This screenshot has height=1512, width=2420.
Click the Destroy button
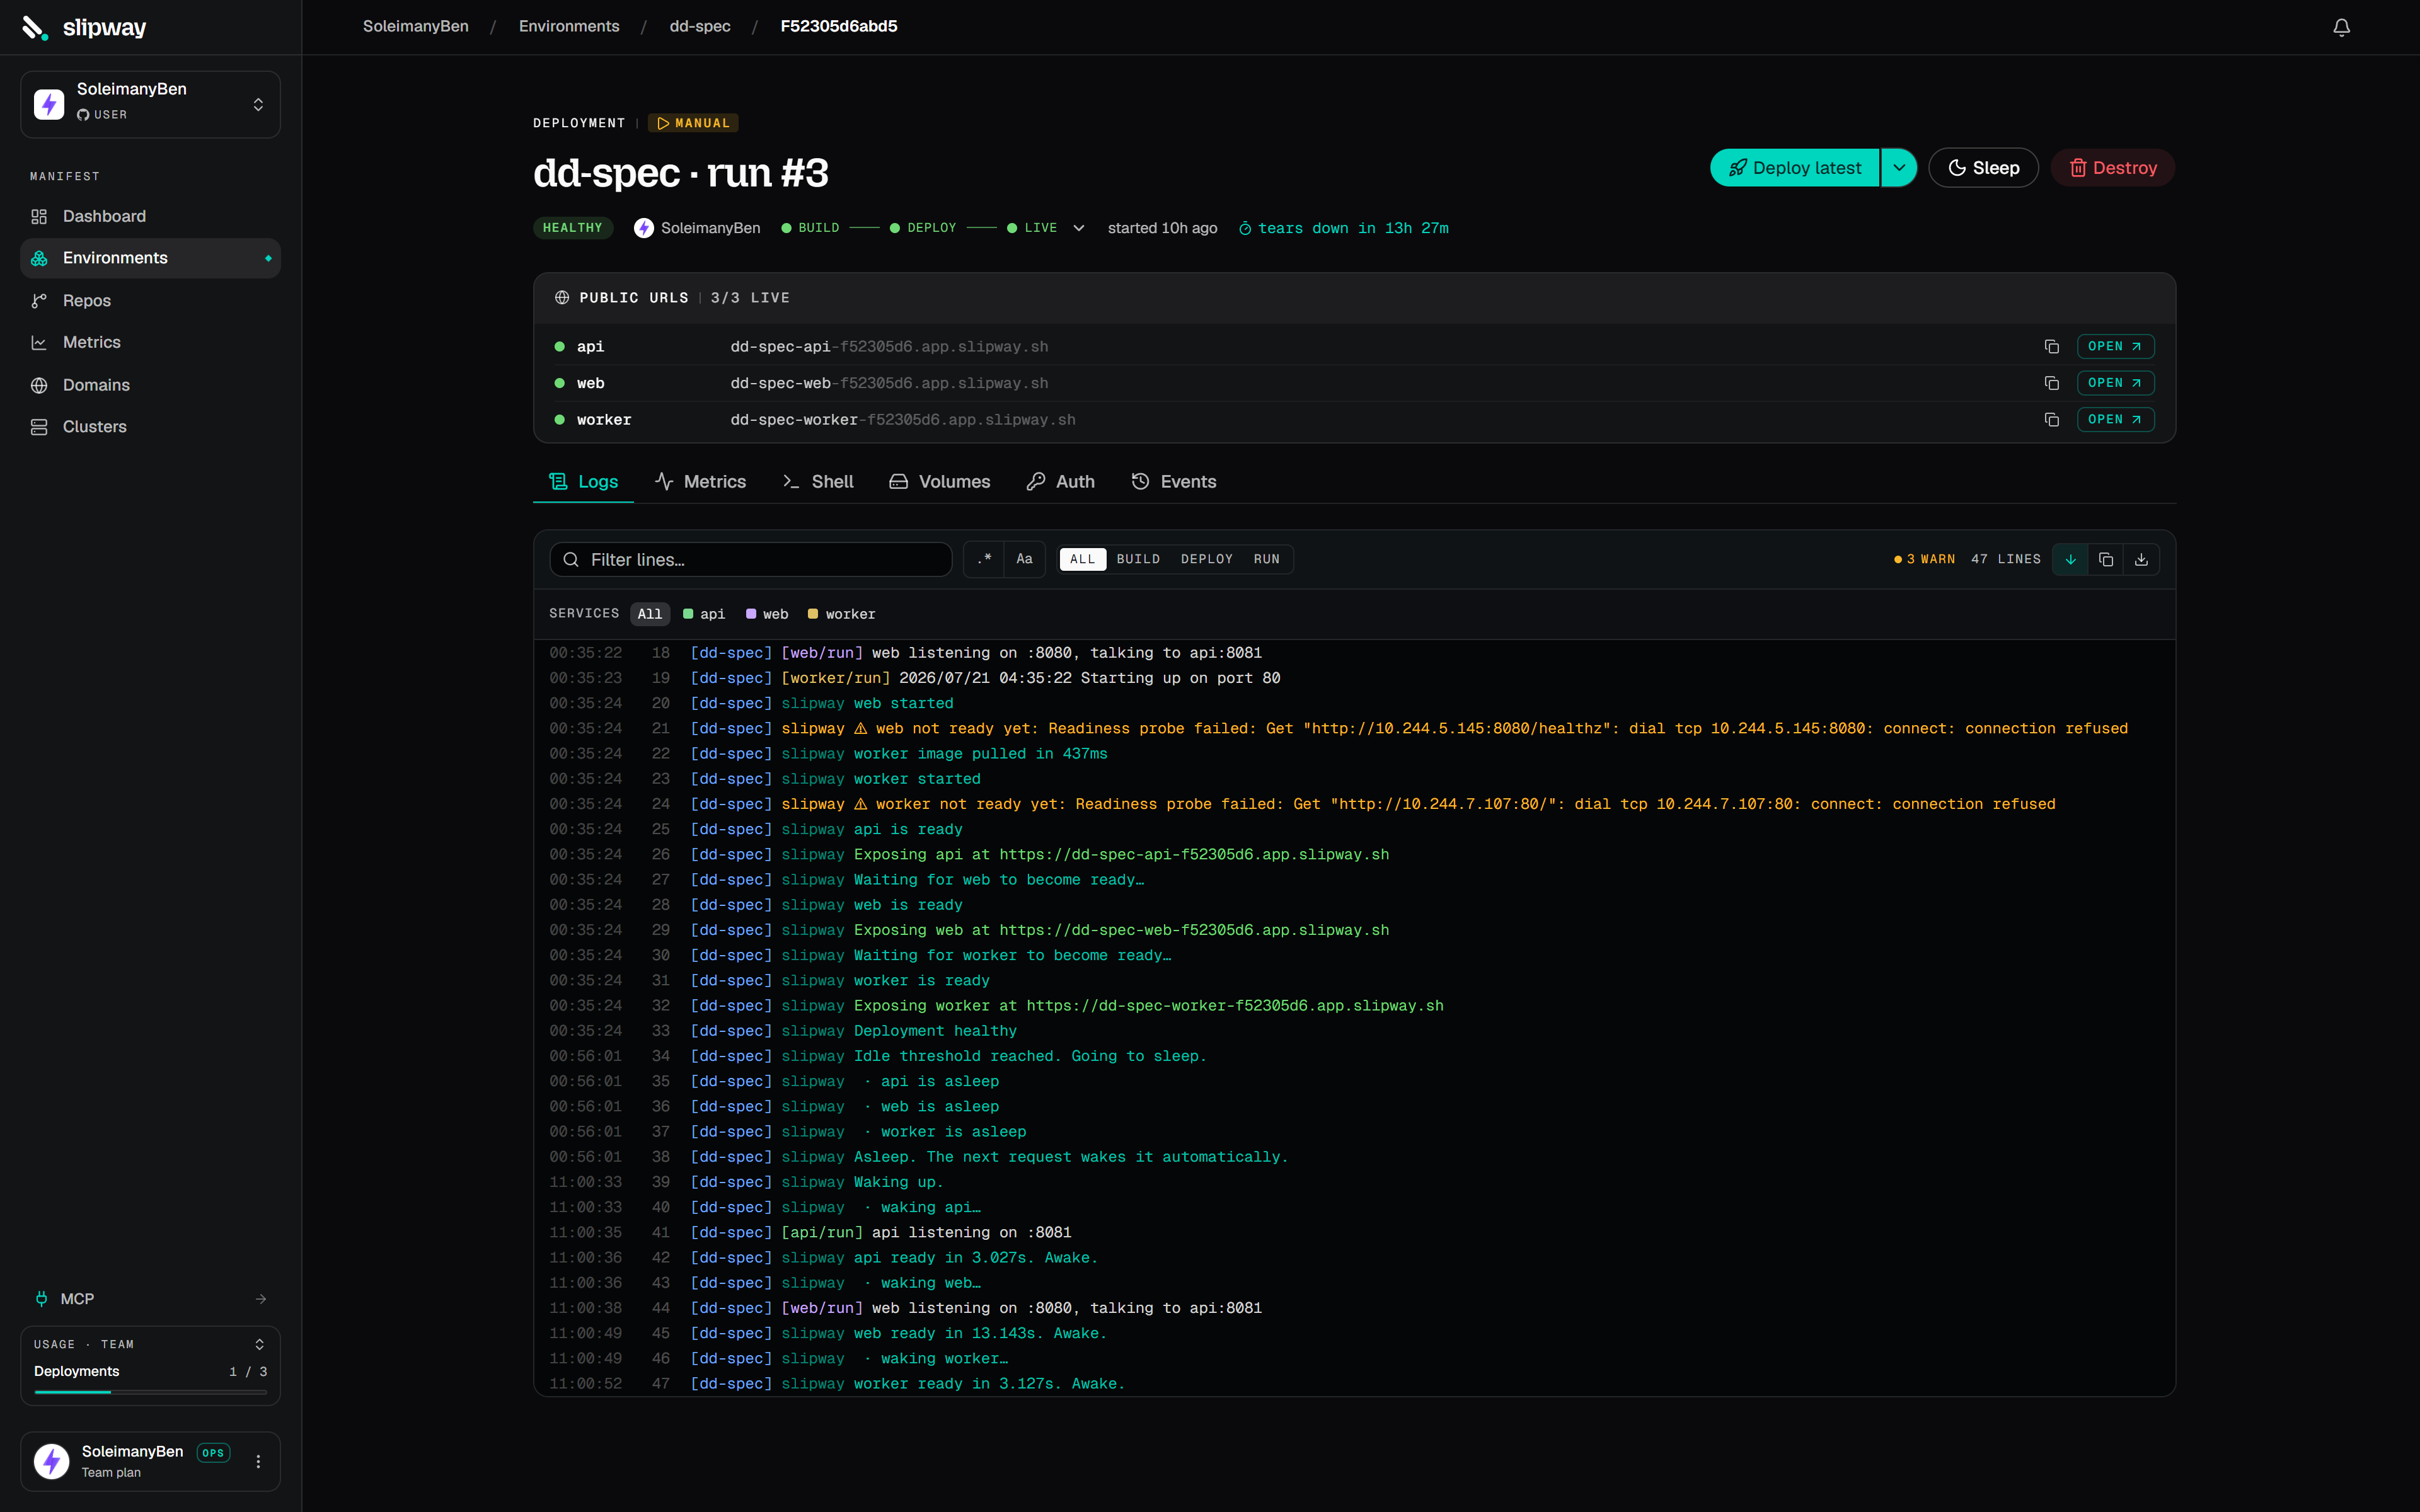(x=2113, y=168)
